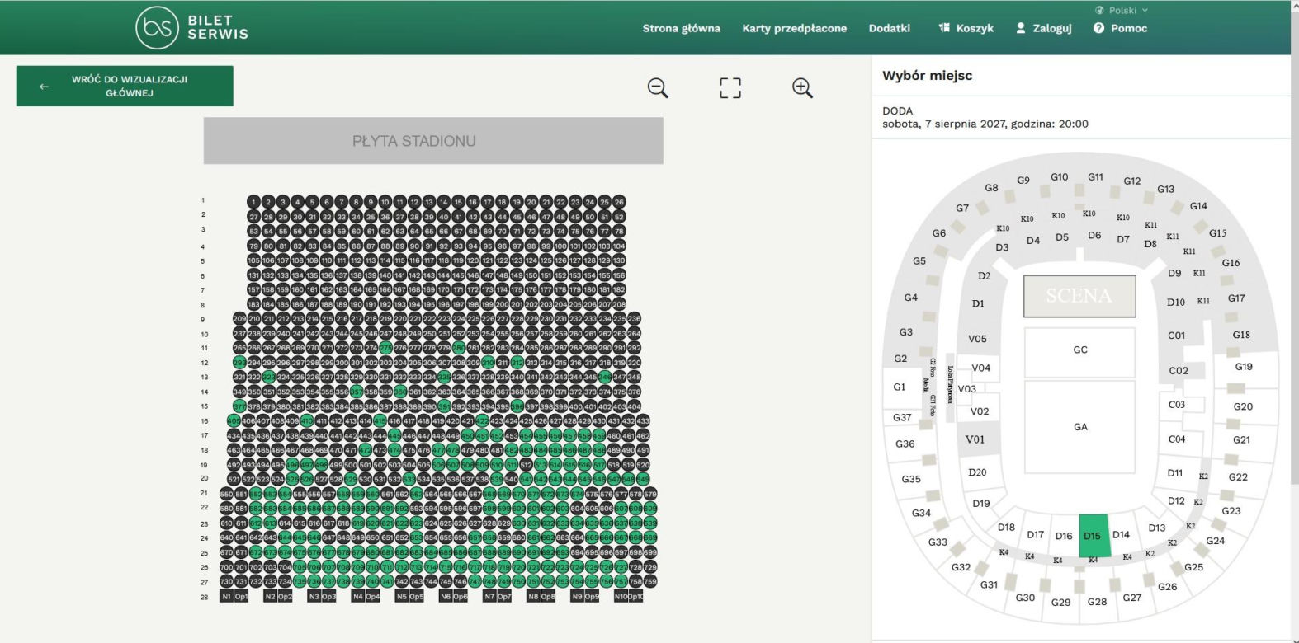
Task: Select sector D14 on stadium map
Action: click(1121, 534)
